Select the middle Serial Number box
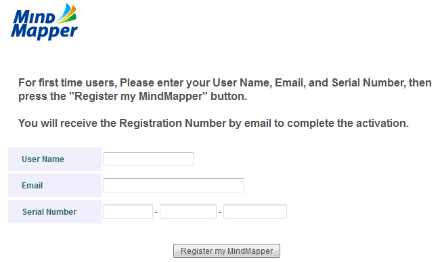Image resolution: width=442 pixels, height=262 pixels. 188,211
